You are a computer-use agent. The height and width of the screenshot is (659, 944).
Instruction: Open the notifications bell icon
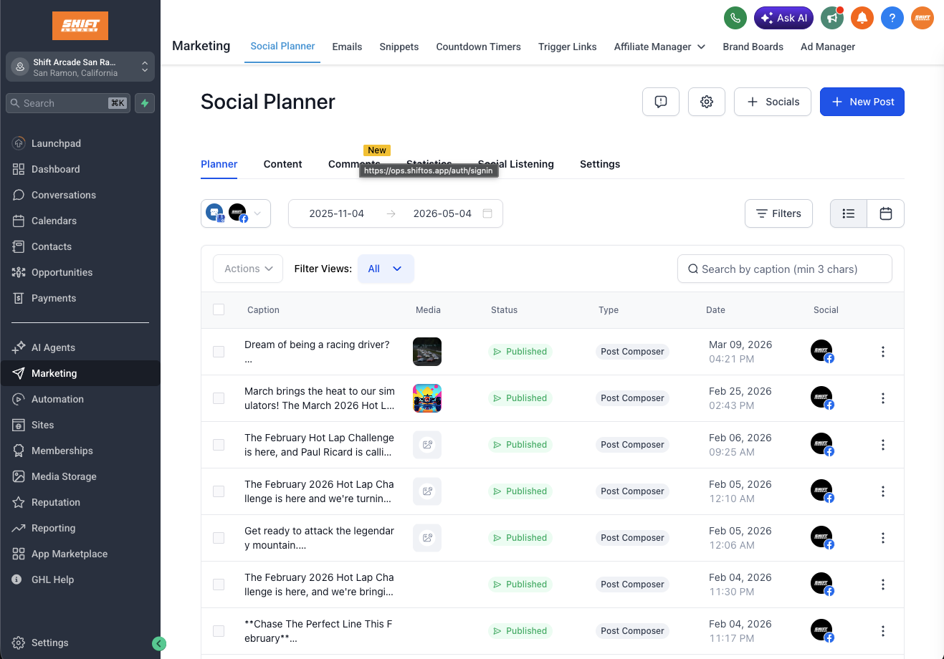[862, 18]
